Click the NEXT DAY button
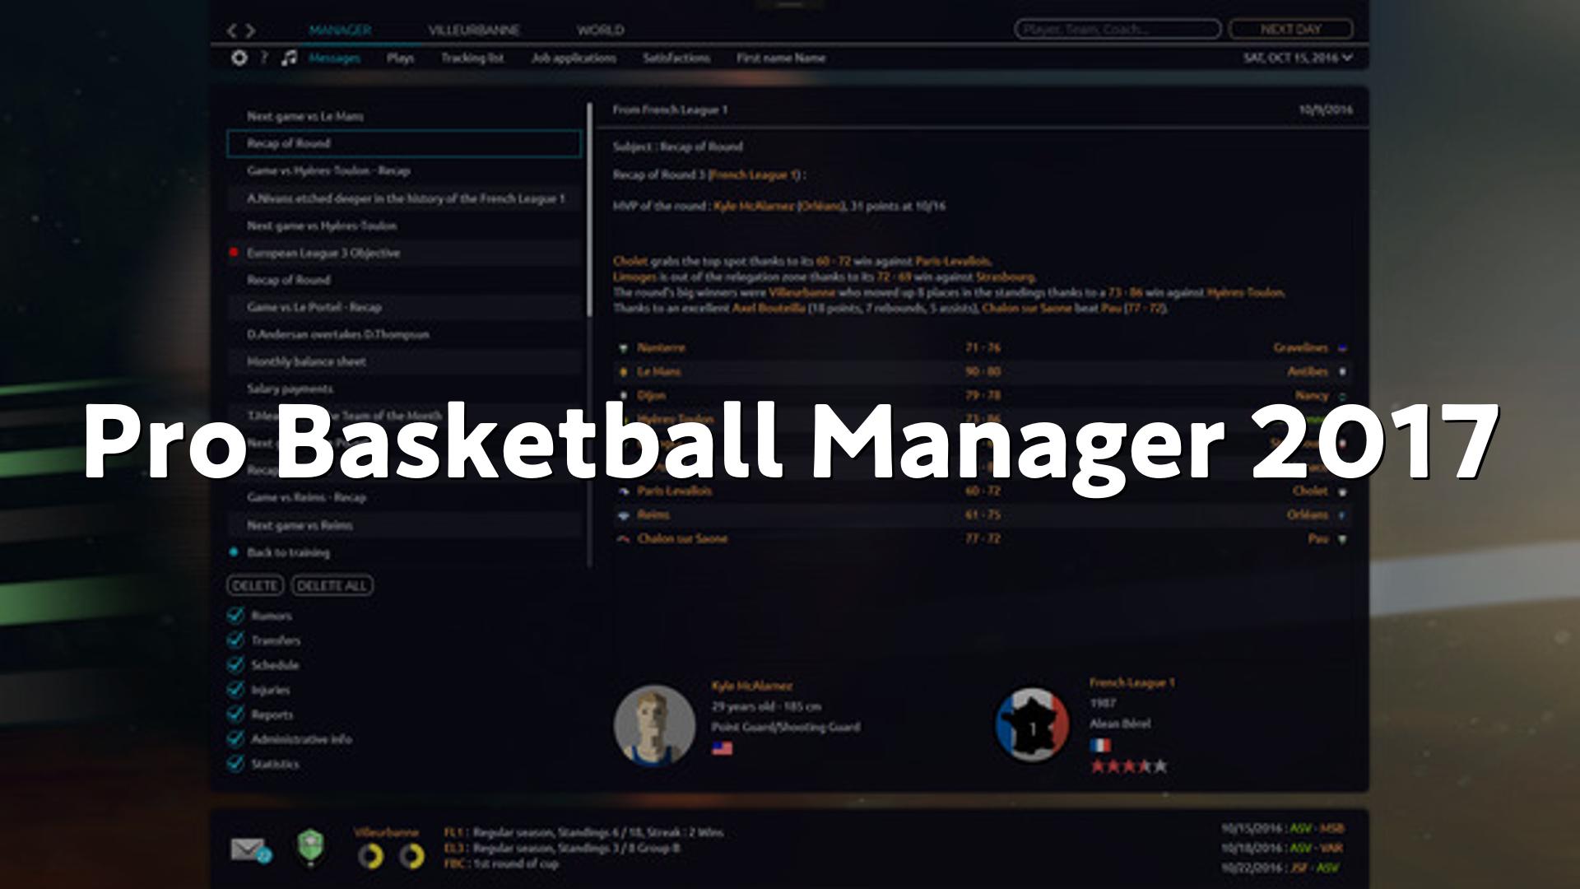Viewport: 1580px width, 889px height. [1290, 30]
